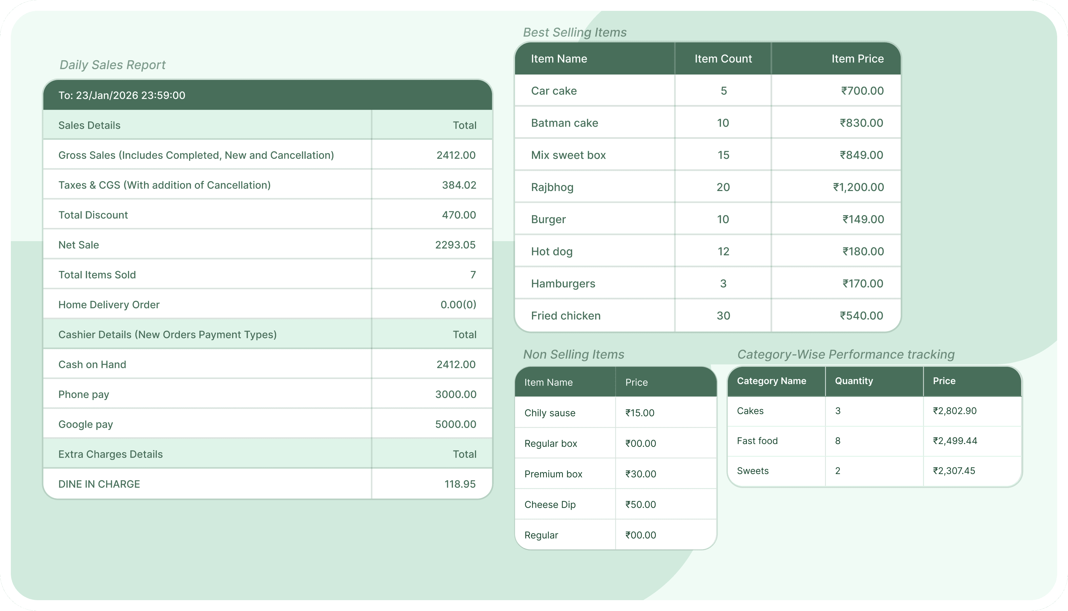Select Total Items Sold row
1068x611 pixels.
(97, 274)
